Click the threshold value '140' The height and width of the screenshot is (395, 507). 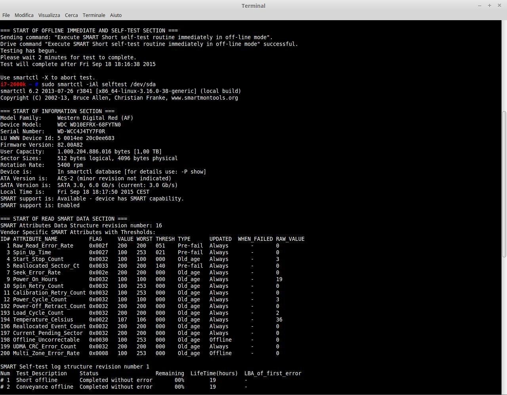160,266
